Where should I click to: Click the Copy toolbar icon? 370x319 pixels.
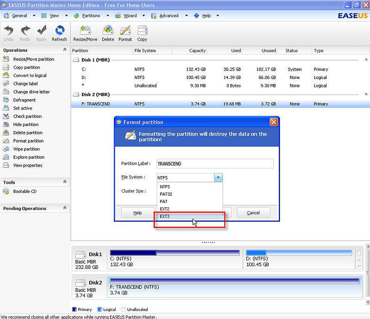click(x=142, y=33)
